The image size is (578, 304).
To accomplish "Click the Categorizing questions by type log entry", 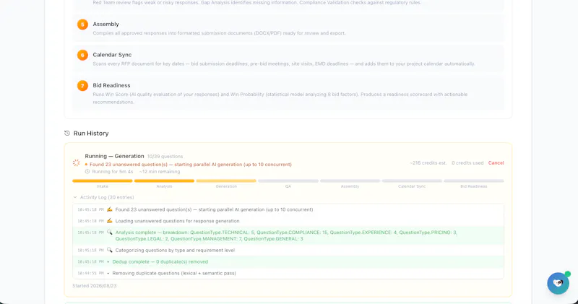I will [288, 250].
